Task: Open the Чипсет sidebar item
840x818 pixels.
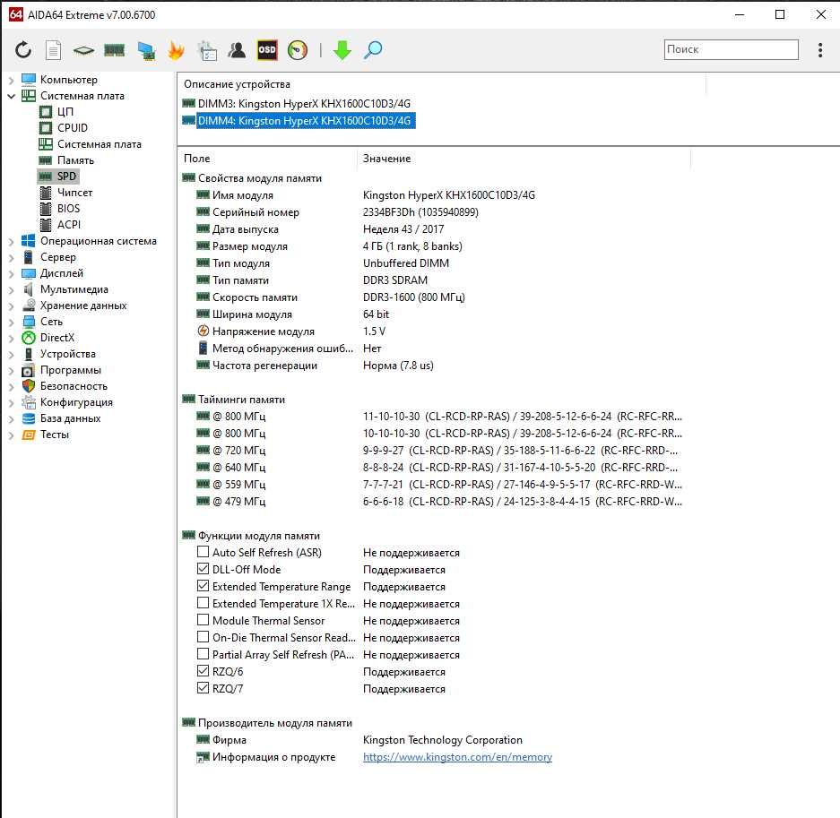Action: click(75, 193)
